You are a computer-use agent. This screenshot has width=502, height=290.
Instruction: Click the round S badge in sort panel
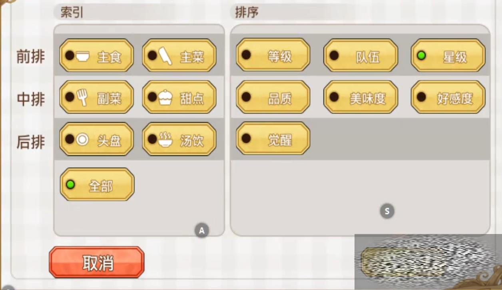pyautogui.click(x=387, y=211)
